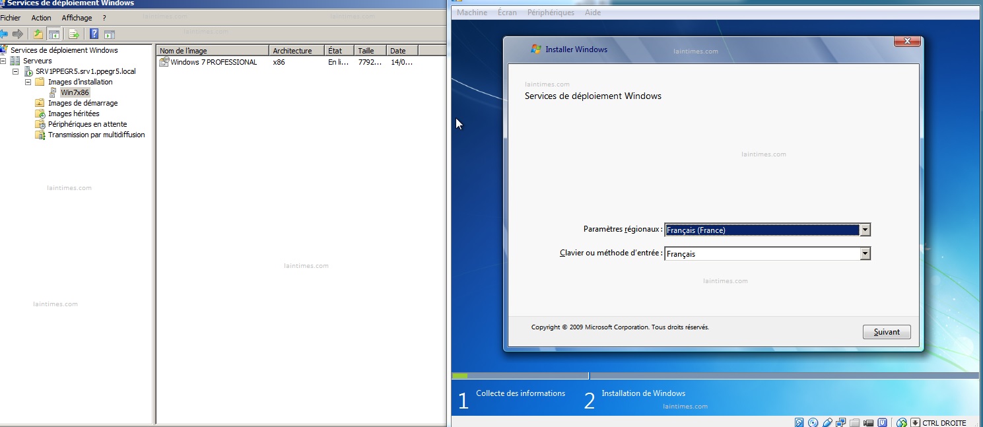Image resolution: width=983 pixels, height=427 pixels.
Task: Open the Paramètres régionaux dropdown
Action: click(865, 230)
